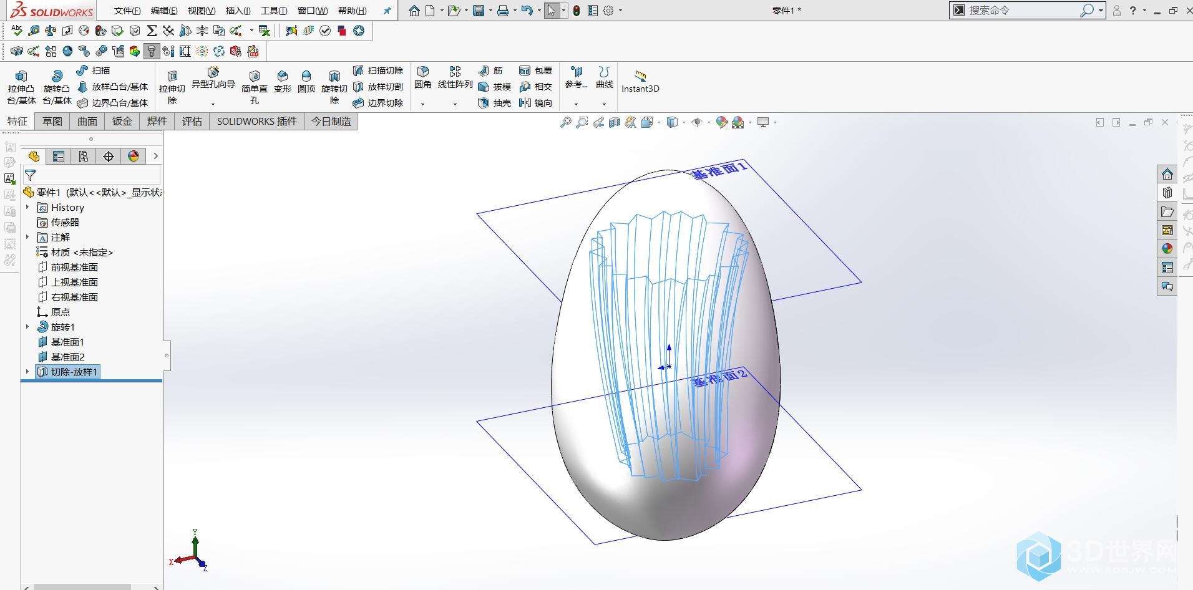Choose the Wrap (包覆) feature
Viewport: 1193px width, 590px height.
pyautogui.click(x=536, y=70)
